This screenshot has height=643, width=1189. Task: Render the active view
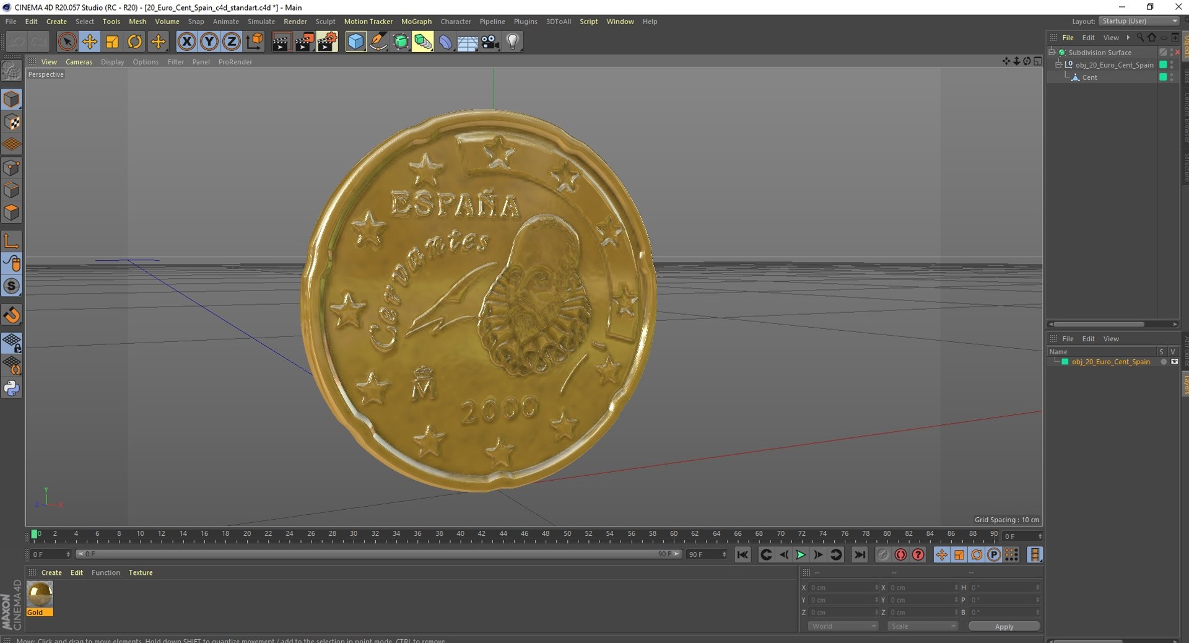(x=281, y=42)
